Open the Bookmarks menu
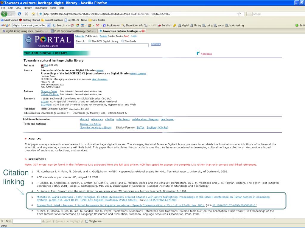The height and width of the screenshot is (228, 305). coord(41,8)
